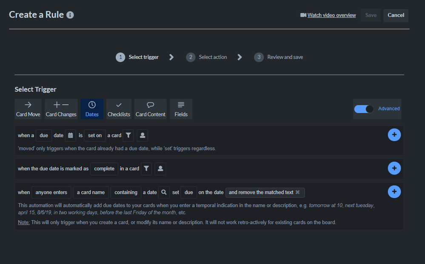The width and height of the screenshot is (425, 264).
Task: Select the Fields trigger category
Action: tap(181, 109)
